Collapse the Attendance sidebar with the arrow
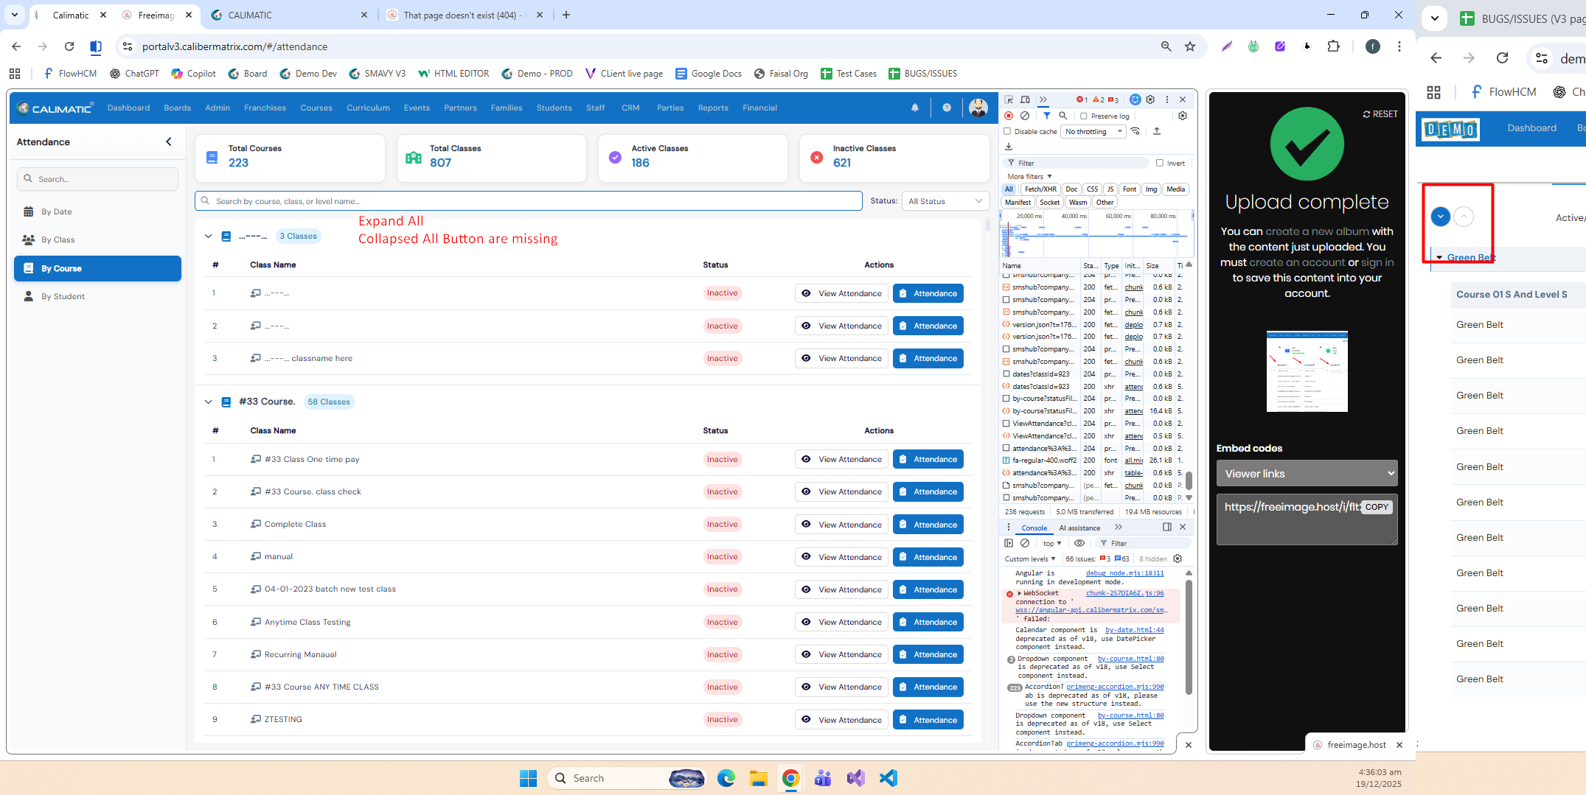This screenshot has height=795, width=1586. (169, 141)
